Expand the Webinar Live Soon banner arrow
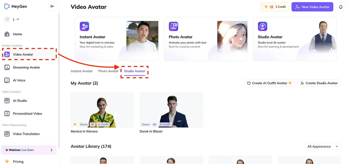 [52, 150]
